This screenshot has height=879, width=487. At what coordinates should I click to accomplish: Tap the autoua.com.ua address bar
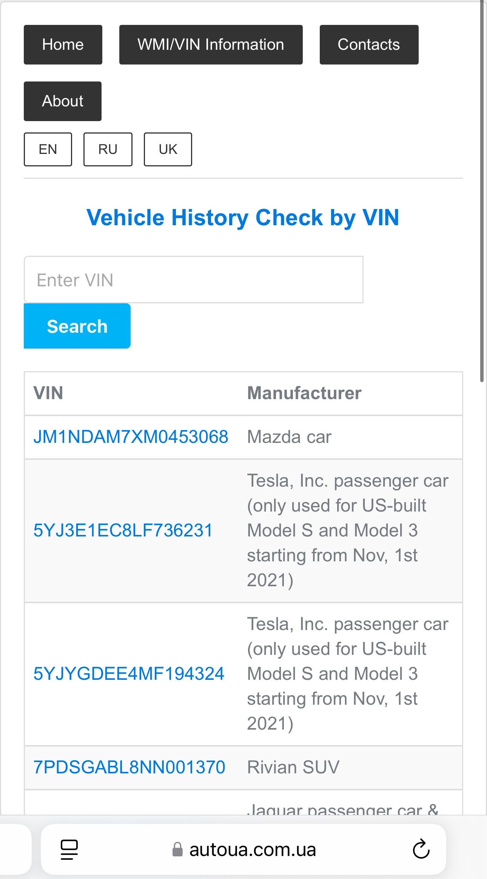[x=252, y=850]
